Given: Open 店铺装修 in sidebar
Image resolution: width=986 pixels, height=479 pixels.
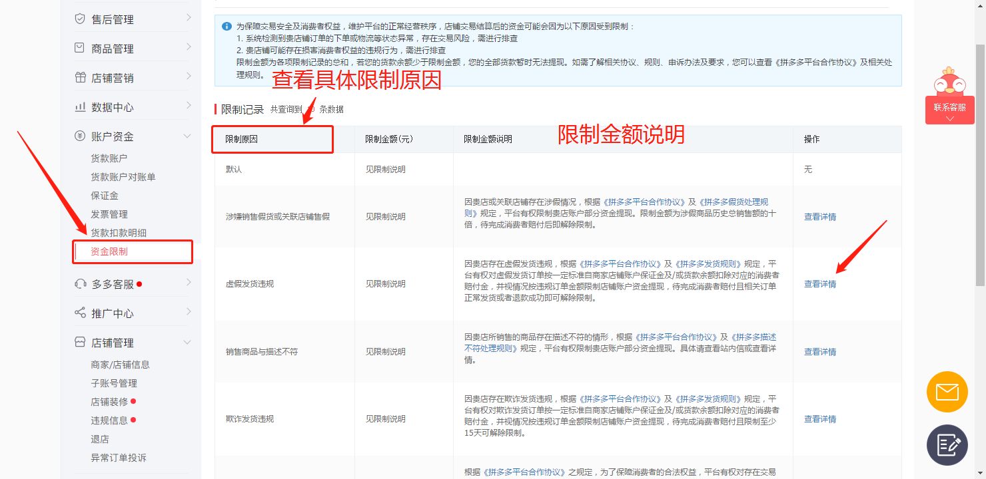Looking at the screenshot, I should pos(109,402).
